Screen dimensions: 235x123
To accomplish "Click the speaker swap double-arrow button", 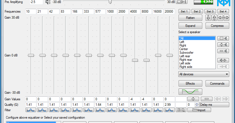I will pyautogui.click(x=223, y=60).
